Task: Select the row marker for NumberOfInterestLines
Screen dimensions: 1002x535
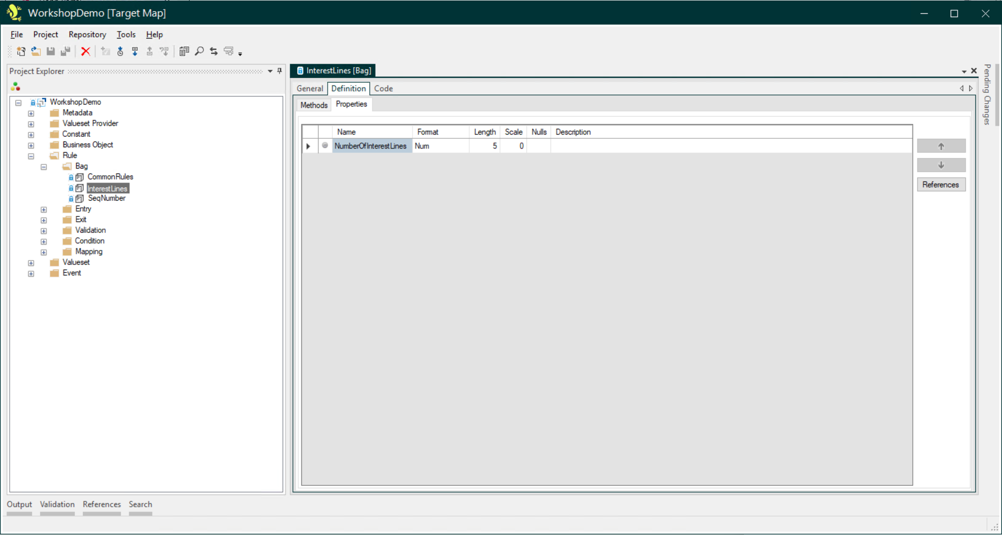Action: point(309,146)
